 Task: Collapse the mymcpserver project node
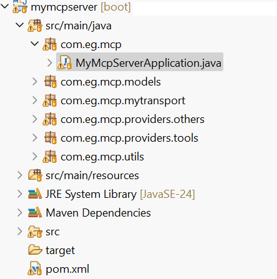click(x=4, y=6)
